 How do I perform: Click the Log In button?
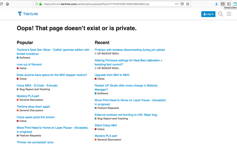(208, 14)
